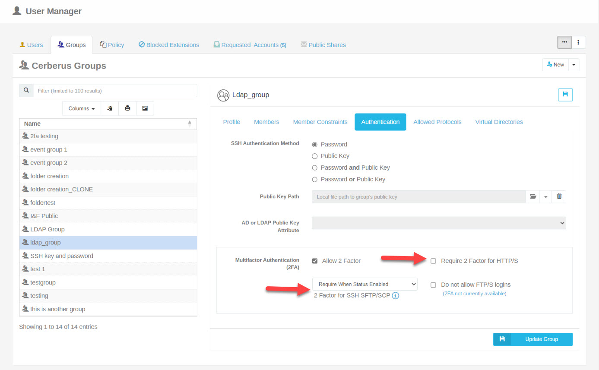Image resolution: width=599 pixels, height=370 pixels.
Task: Switch to the Profile sub-tab
Action: 231,122
